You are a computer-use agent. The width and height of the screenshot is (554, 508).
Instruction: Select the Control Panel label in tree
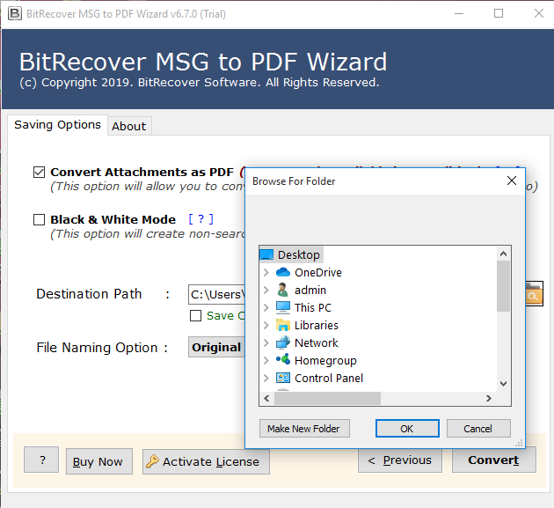(x=329, y=378)
